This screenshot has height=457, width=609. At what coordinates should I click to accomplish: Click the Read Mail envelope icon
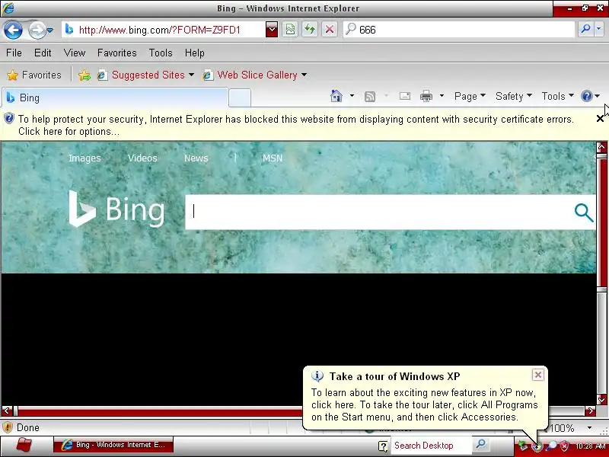(x=405, y=96)
